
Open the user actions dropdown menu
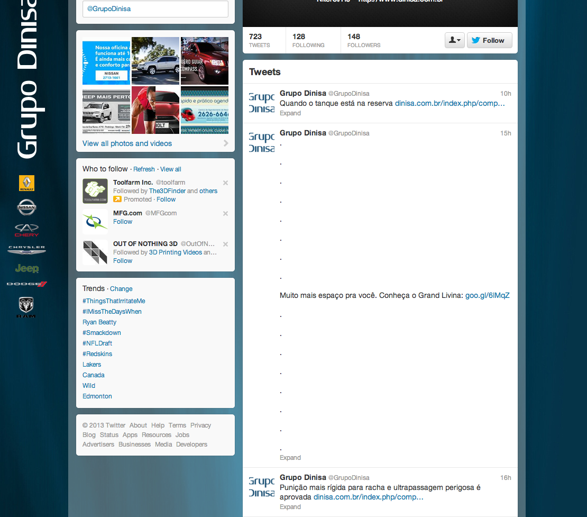(454, 40)
